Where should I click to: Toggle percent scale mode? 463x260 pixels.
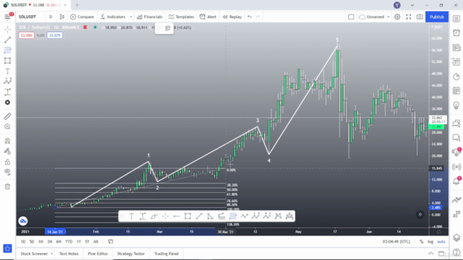[421, 241]
